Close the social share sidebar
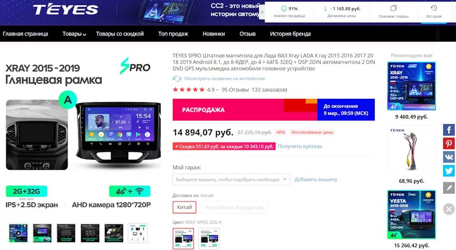 [449, 209]
